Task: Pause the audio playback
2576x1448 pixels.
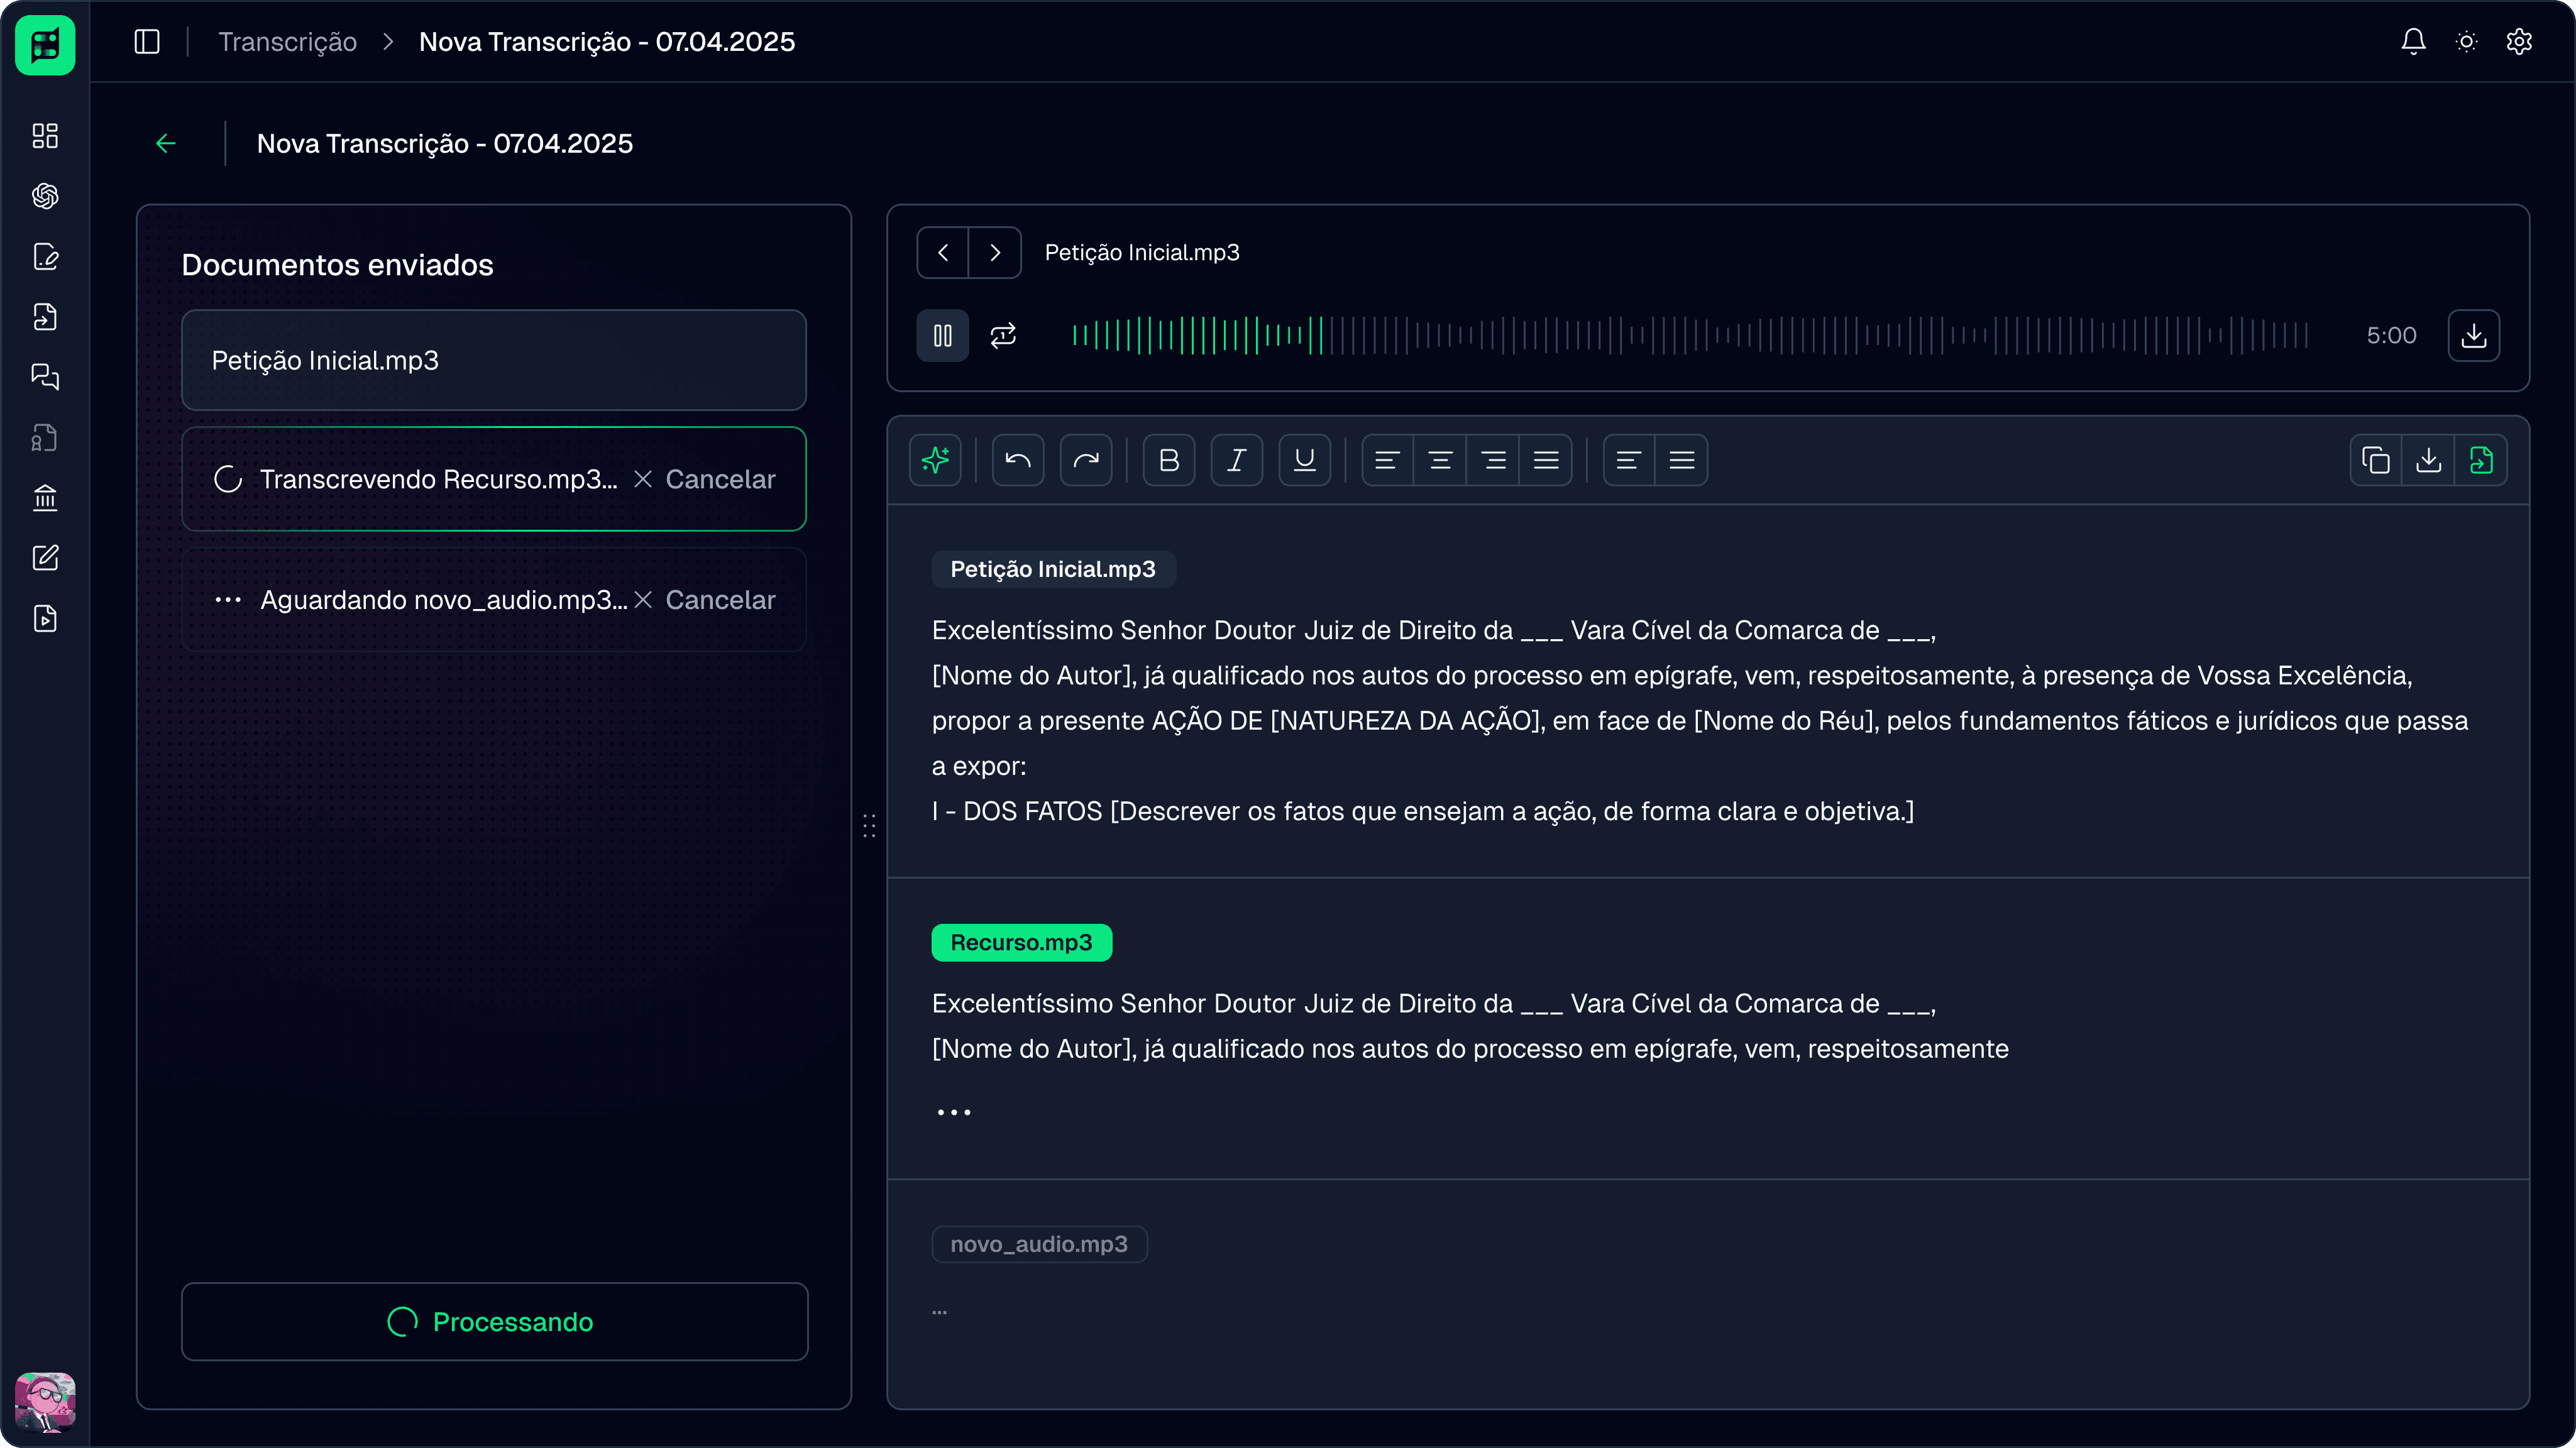Action: (943, 335)
